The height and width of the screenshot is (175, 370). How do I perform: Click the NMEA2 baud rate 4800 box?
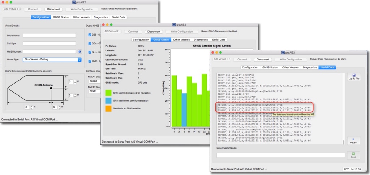tap(95, 91)
